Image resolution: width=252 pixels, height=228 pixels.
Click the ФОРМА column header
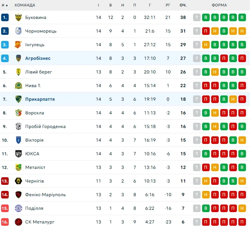219,5
